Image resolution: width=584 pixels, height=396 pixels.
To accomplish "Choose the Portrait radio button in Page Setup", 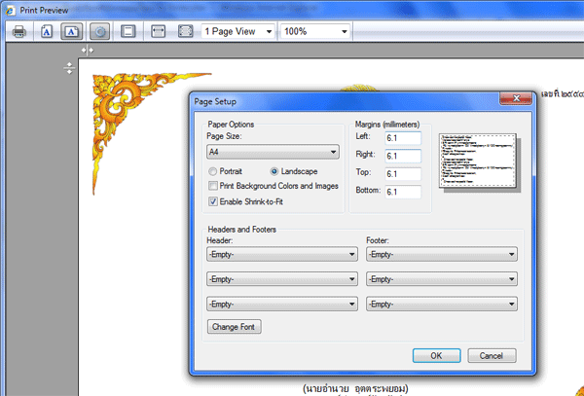I will tap(215, 170).
